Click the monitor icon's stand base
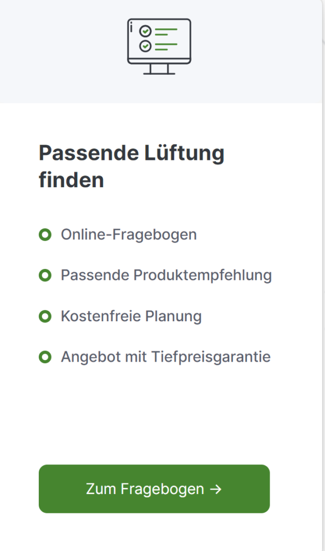 click(159, 73)
